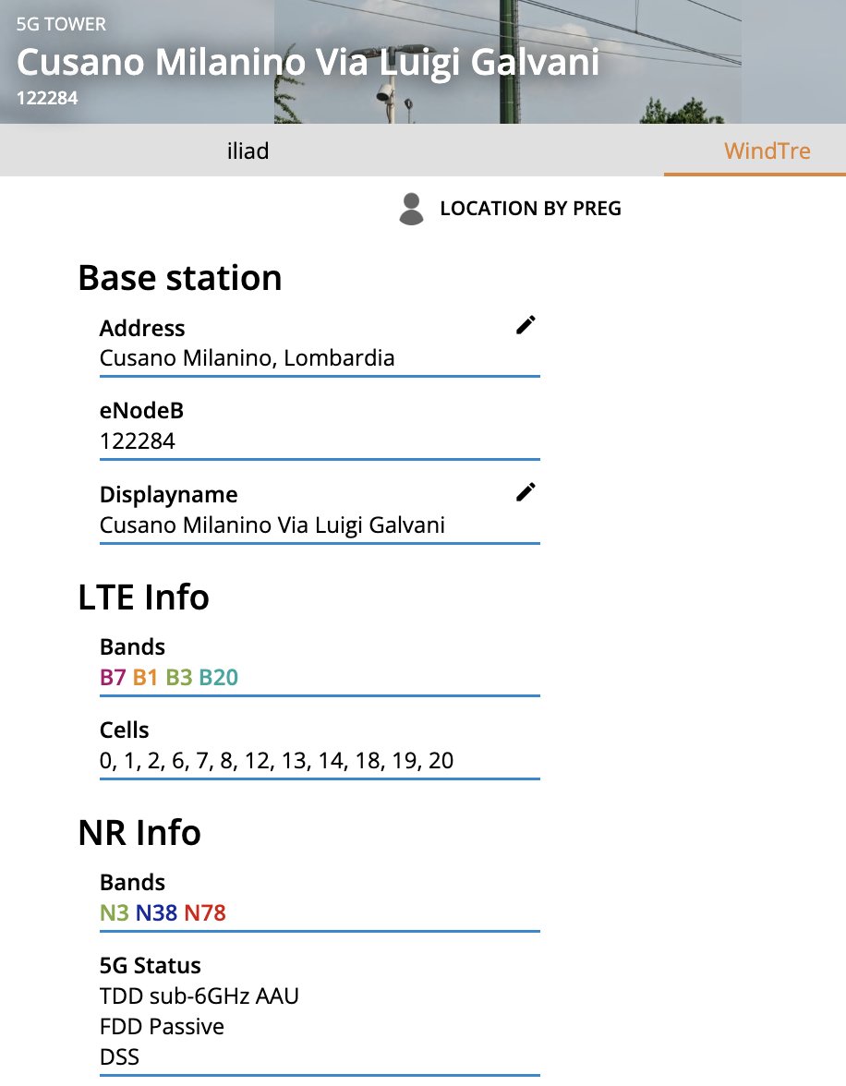Image resolution: width=846 pixels, height=1086 pixels.
Task: Click the TDD sub-6GHz AAU status line
Action: (199, 996)
